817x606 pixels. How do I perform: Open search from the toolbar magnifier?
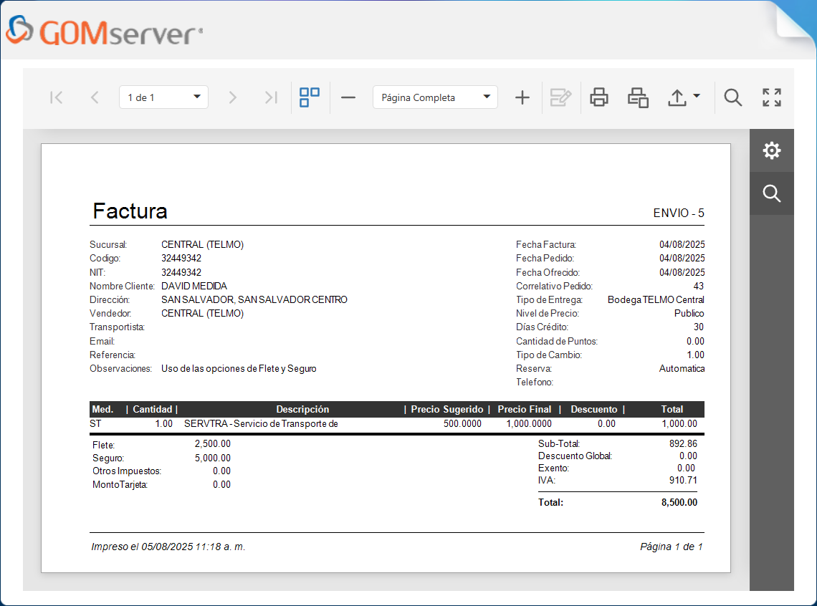[x=732, y=97]
